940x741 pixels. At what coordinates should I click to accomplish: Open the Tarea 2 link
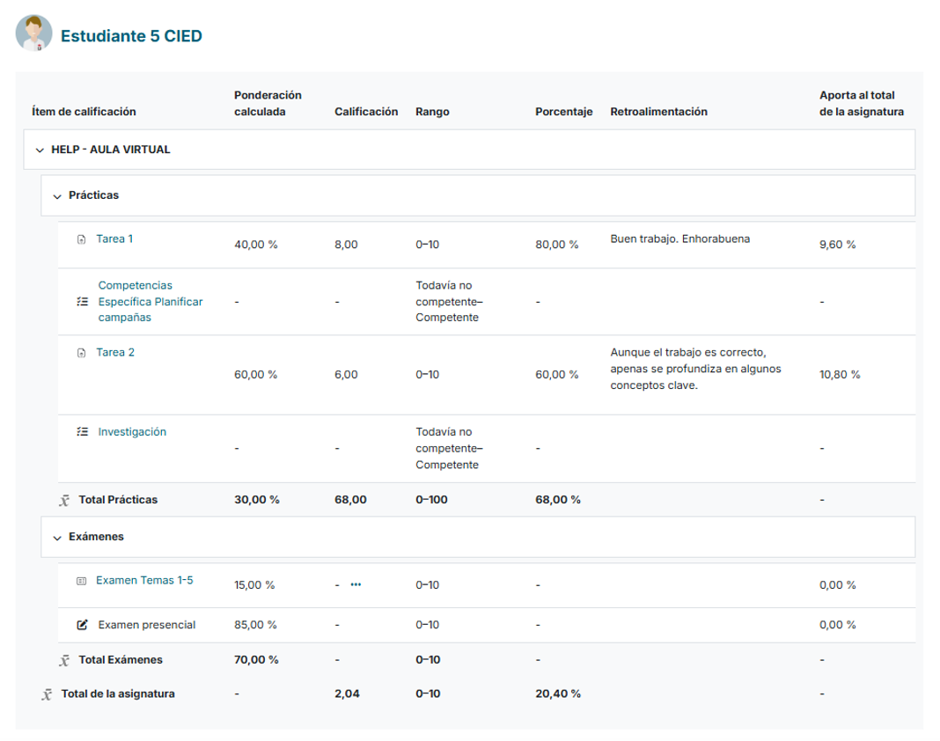115,353
